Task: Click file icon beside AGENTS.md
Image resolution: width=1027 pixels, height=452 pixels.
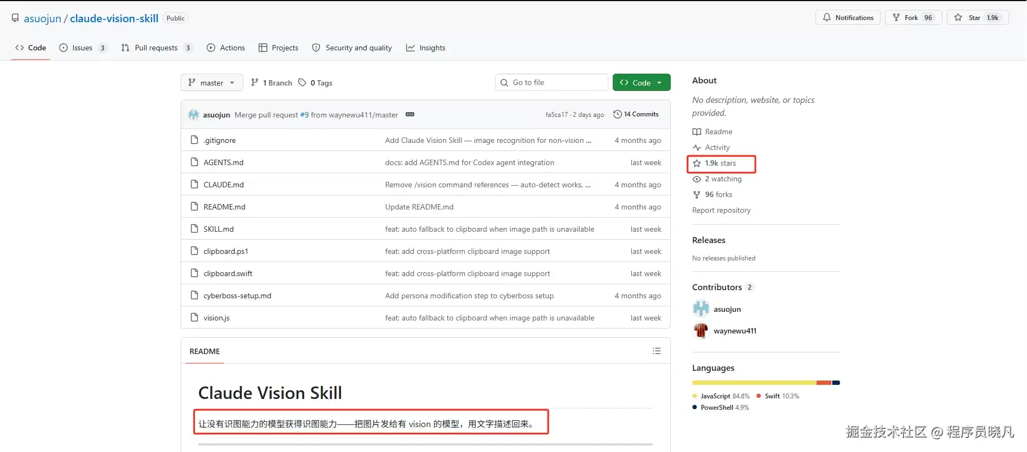Action: pyautogui.click(x=194, y=162)
